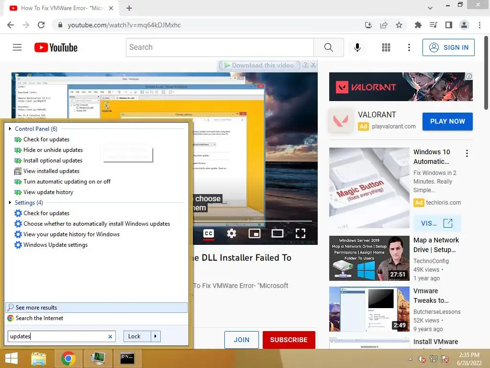Click PLAY NOW on Valorant ad
This screenshot has height=368, width=490.
pos(447,121)
